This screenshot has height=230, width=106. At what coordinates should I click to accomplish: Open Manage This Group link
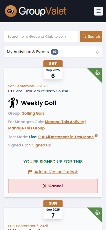[x=26, y=128]
